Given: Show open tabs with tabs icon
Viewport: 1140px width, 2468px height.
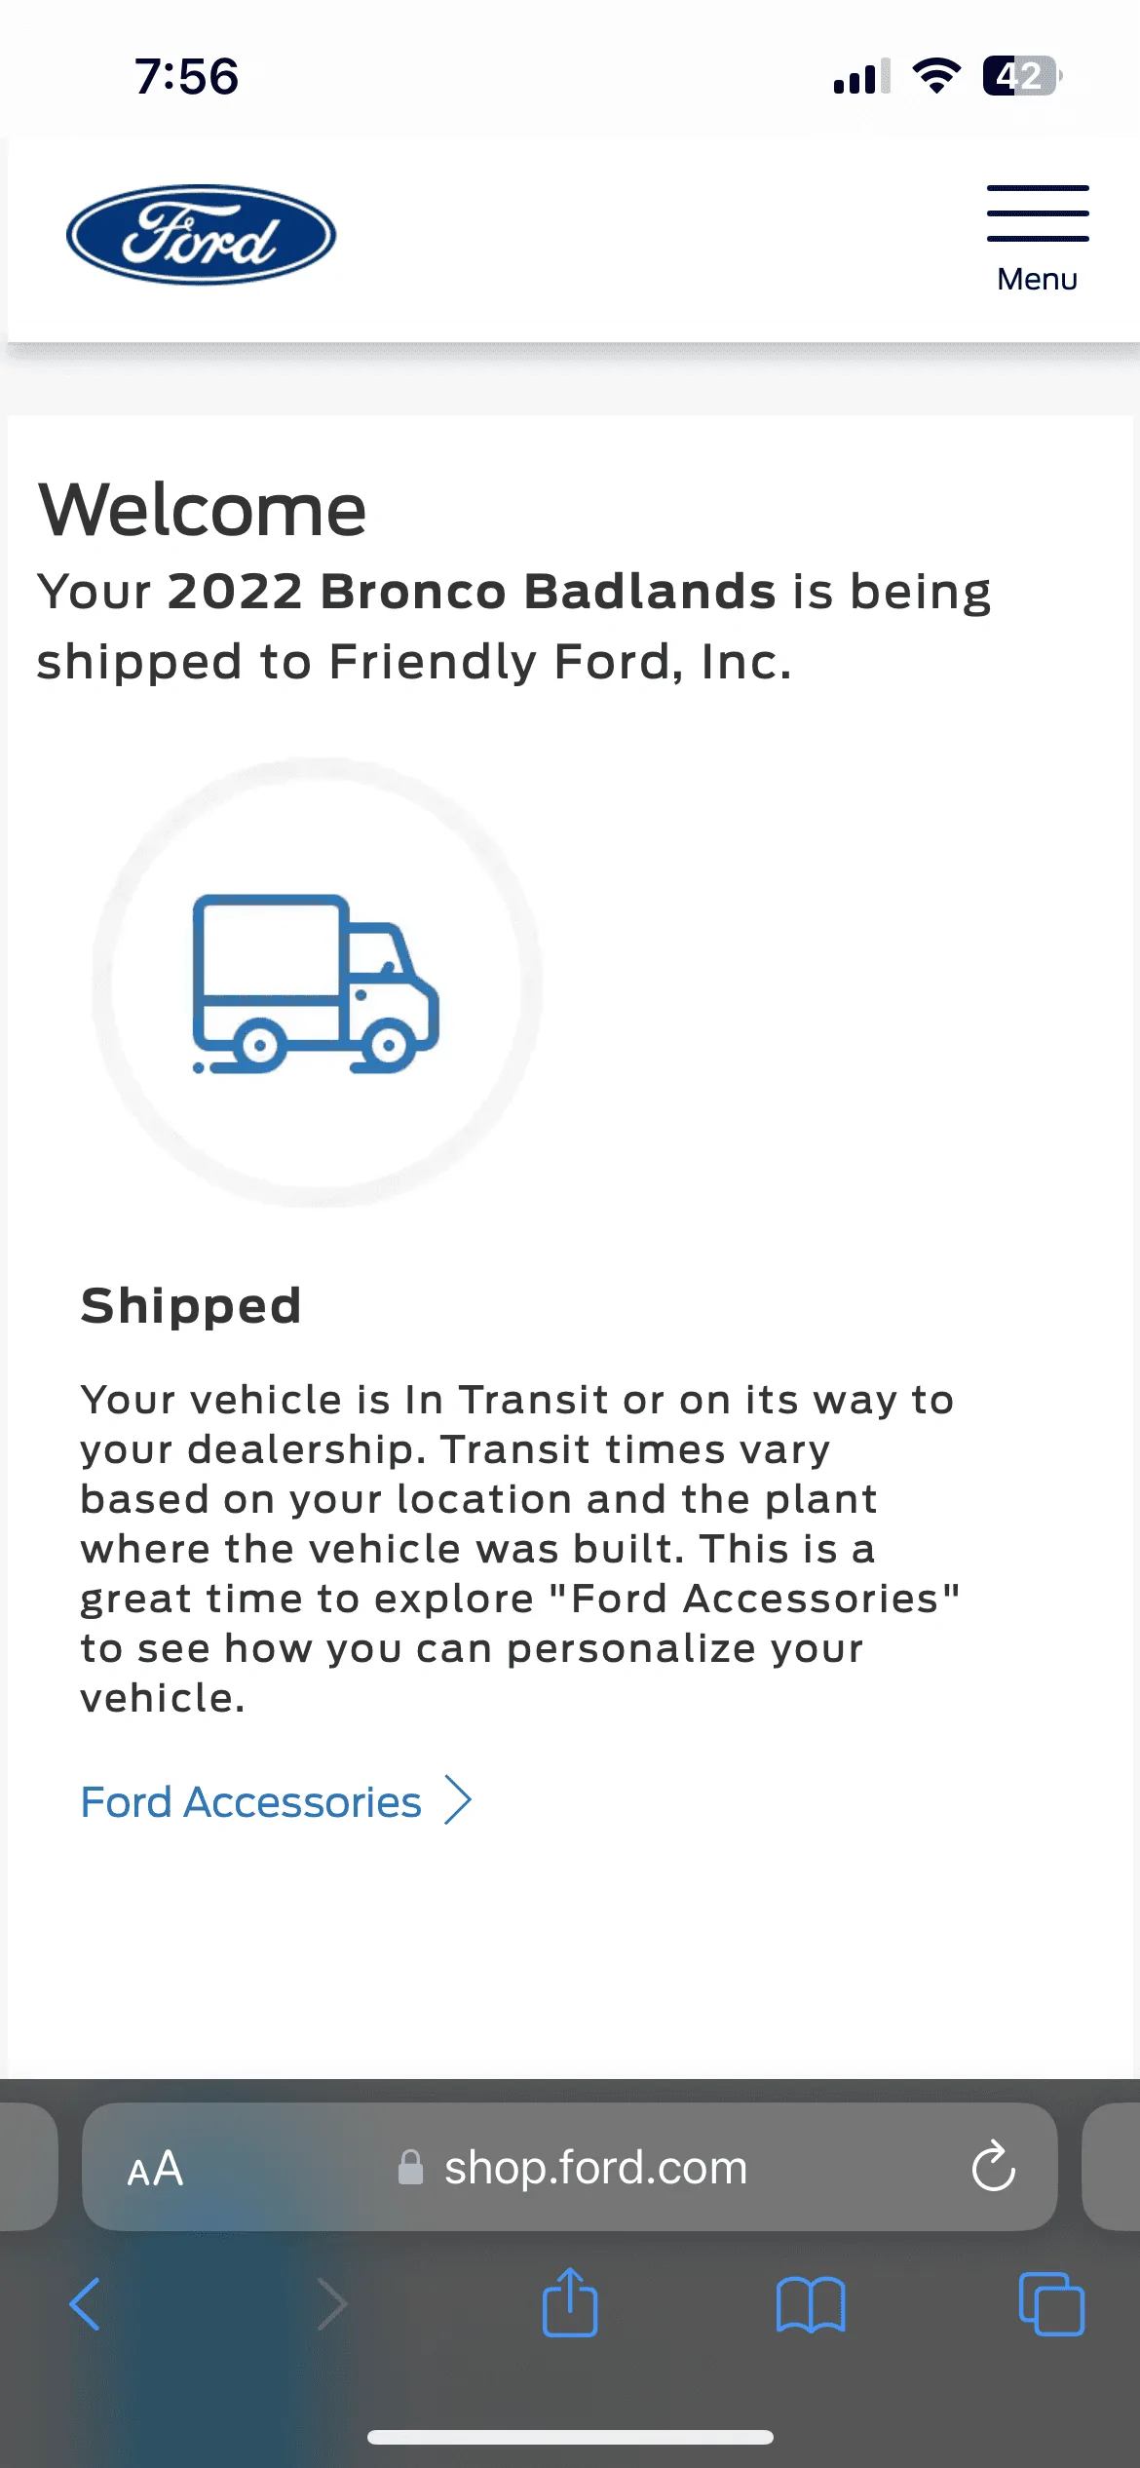Looking at the screenshot, I should [x=1051, y=2304].
